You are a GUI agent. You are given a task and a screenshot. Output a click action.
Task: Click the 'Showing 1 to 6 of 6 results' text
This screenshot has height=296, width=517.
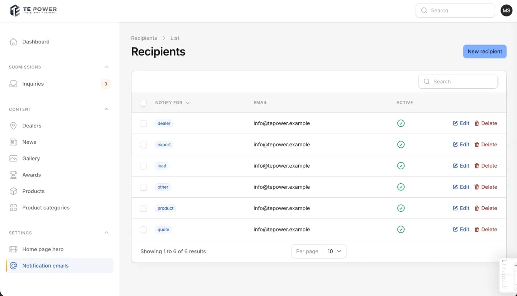tap(173, 252)
